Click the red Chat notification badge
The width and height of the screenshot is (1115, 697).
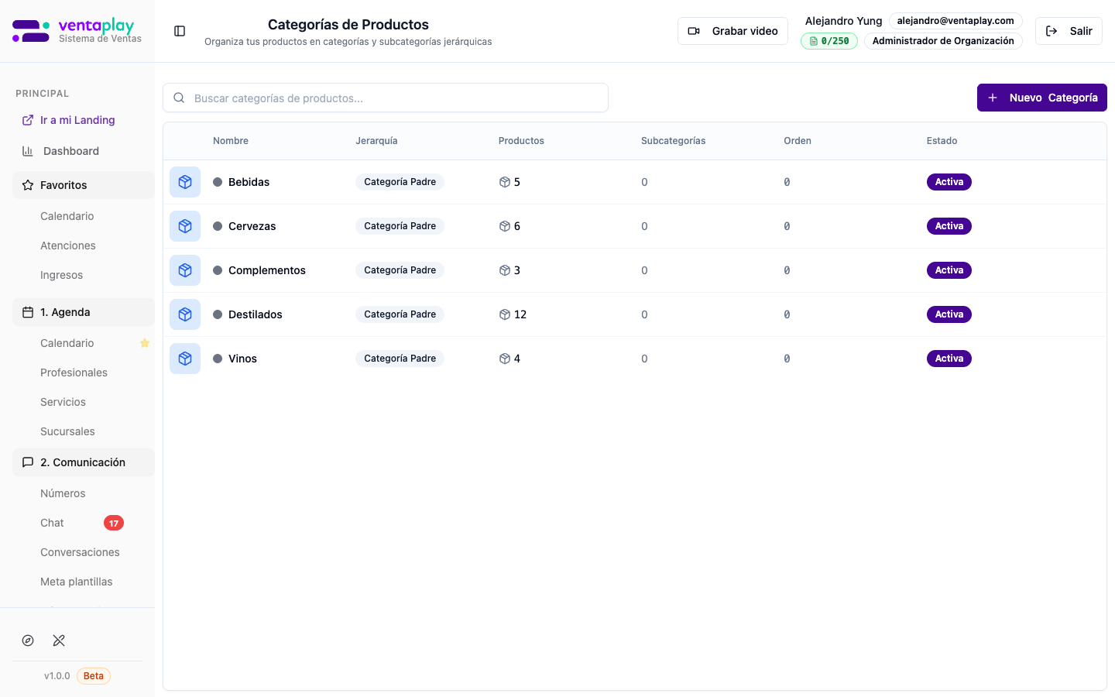(114, 524)
